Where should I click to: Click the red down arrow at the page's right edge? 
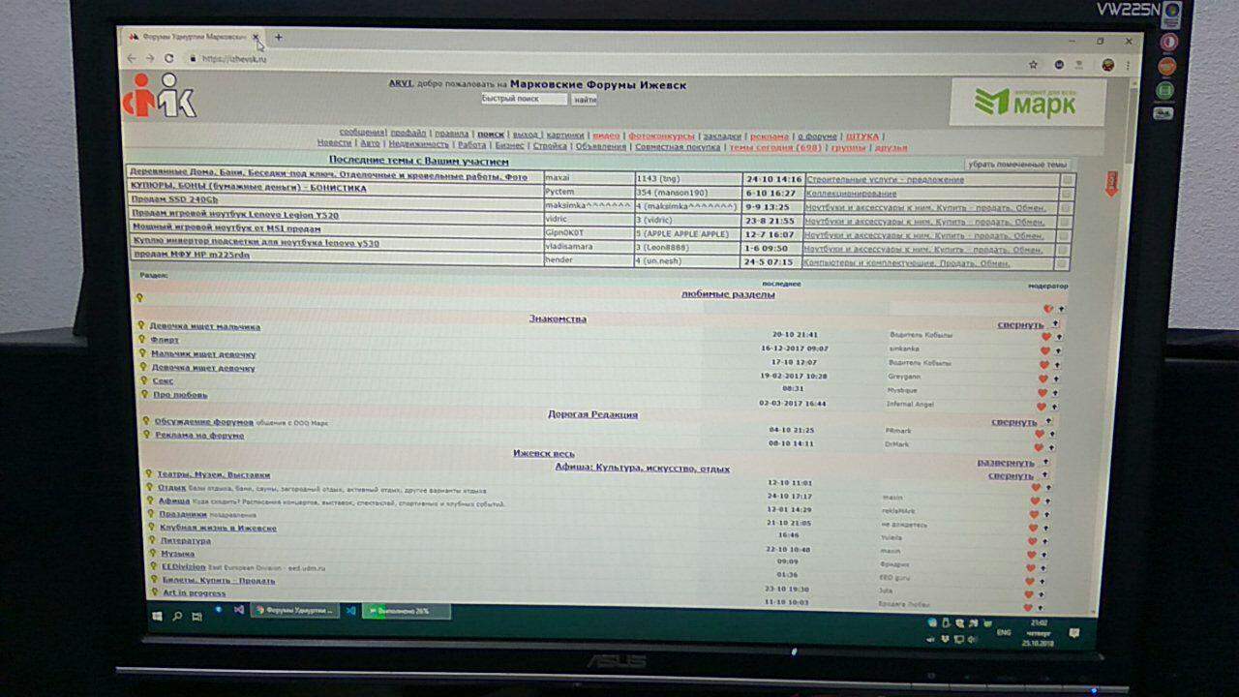coord(1111,184)
